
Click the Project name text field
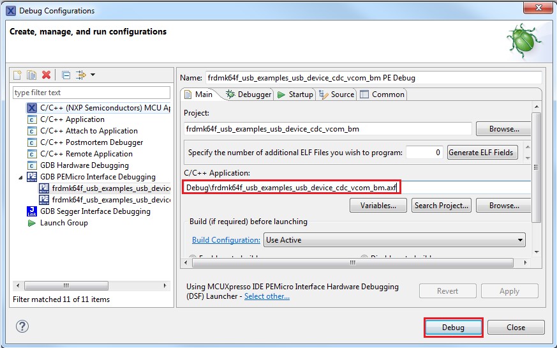point(327,129)
